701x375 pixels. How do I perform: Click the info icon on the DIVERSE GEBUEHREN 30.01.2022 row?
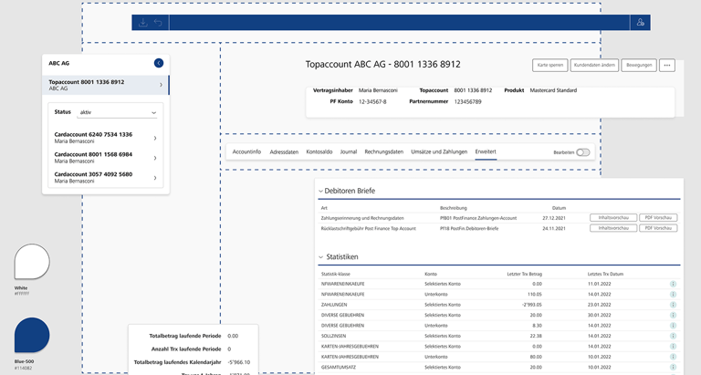point(673,315)
